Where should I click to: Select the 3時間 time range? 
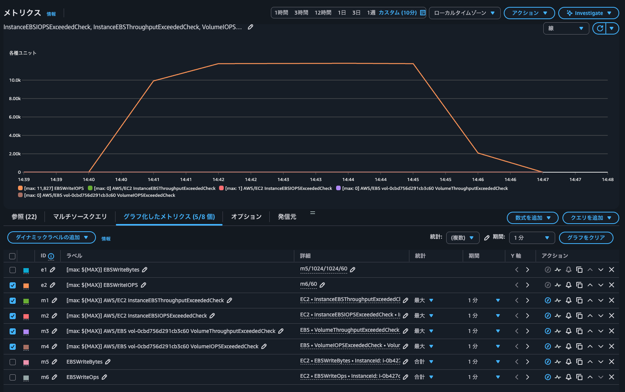(x=301, y=13)
